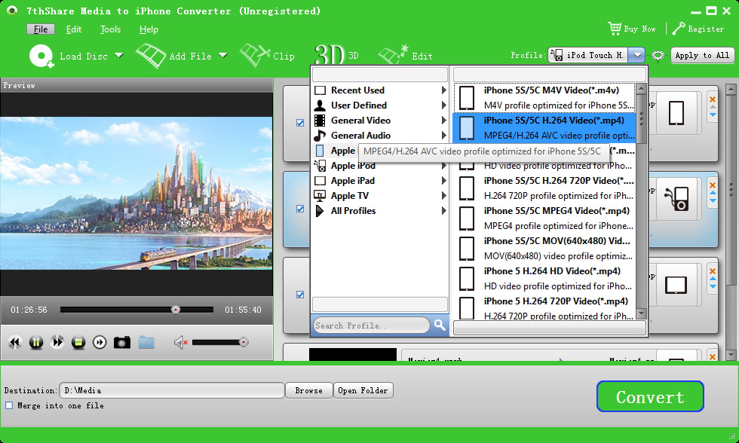Click the fast forward playback button
The image size is (739, 443).
[57, 342]
